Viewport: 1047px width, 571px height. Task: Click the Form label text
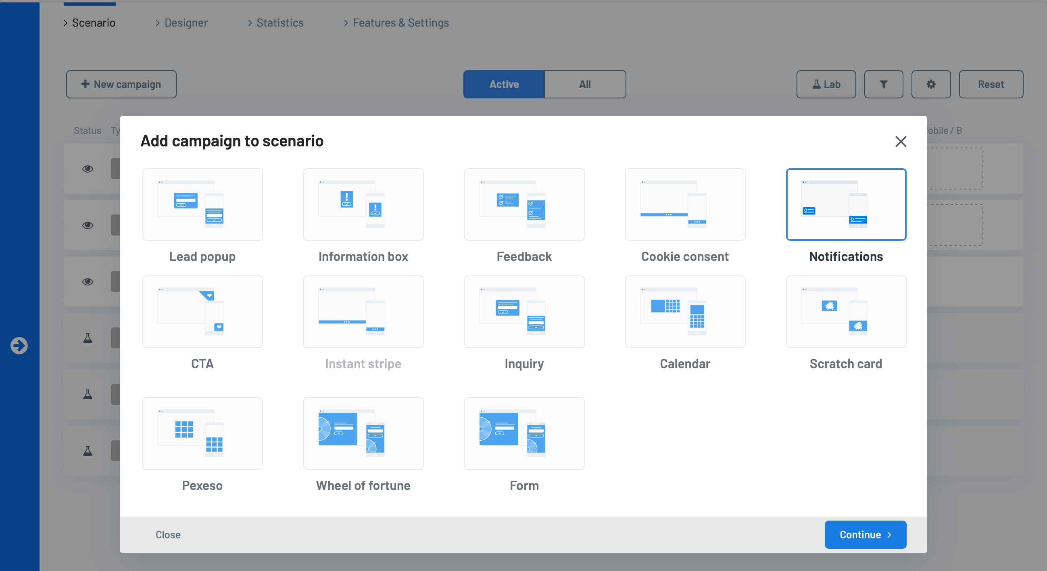pyautogui.click(x=524, y=486)
